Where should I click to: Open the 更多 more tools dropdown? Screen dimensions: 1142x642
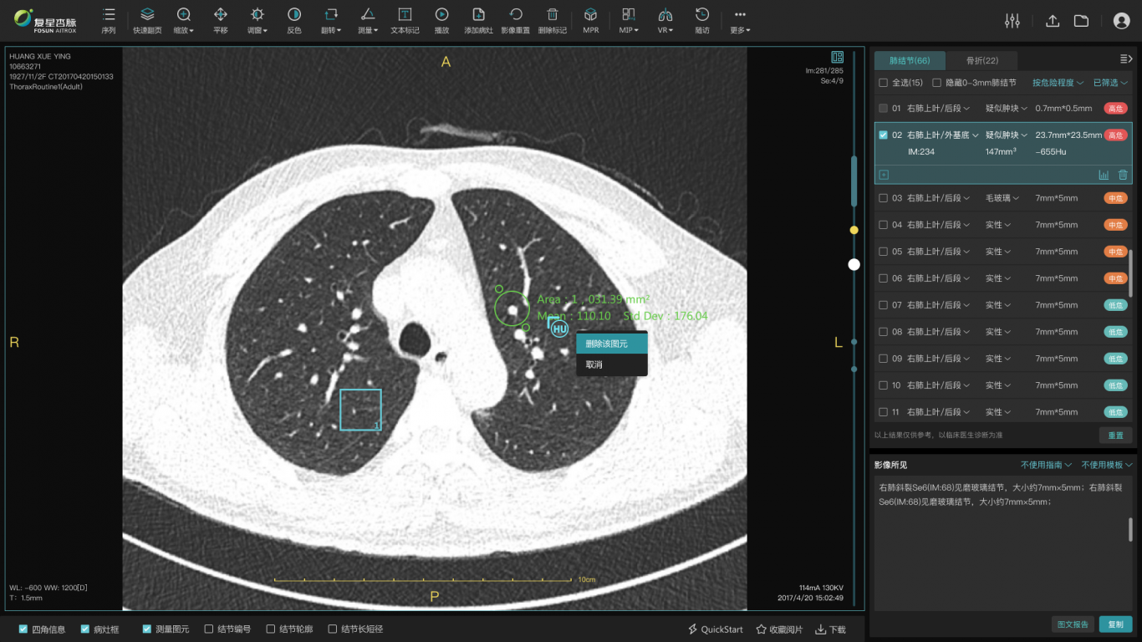coord(740,21)
